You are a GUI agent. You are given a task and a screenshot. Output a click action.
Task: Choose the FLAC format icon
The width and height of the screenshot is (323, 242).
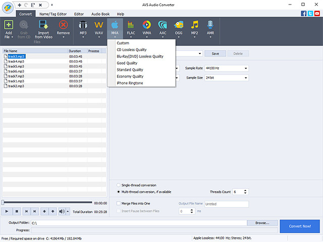click(131, 28)
